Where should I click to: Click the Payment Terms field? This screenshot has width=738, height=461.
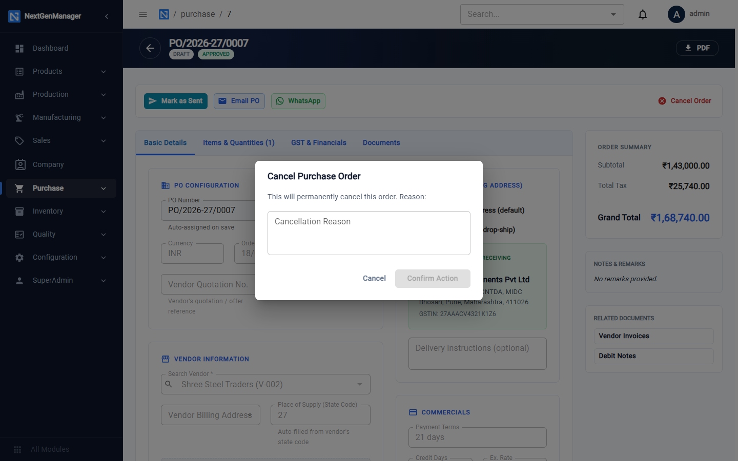pyautogui.click(x=478, y=437)
